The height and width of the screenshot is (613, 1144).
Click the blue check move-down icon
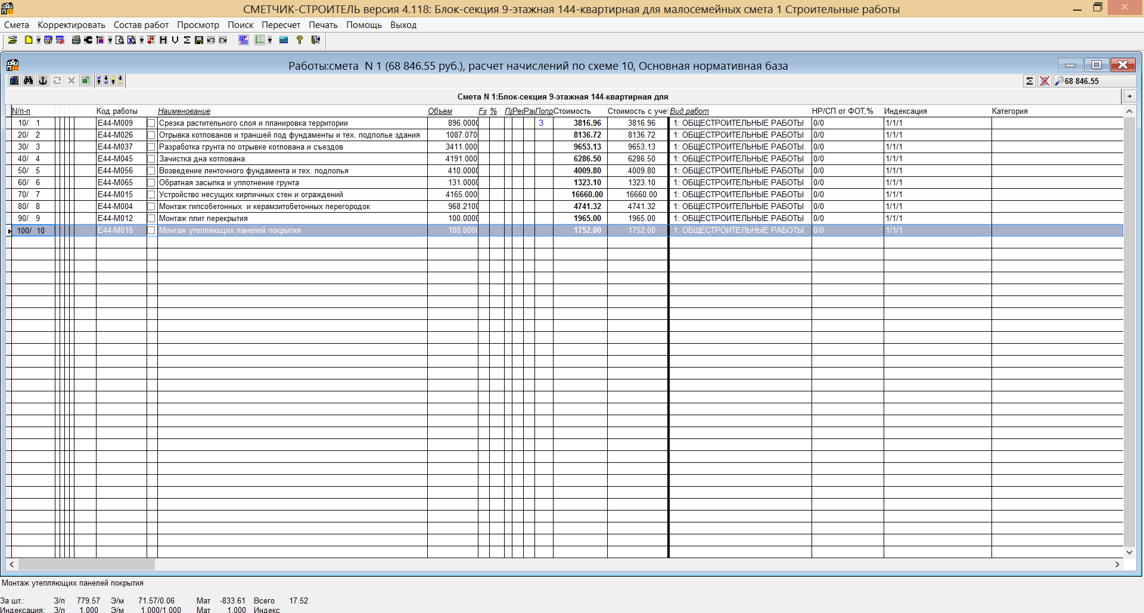(106, 80)
